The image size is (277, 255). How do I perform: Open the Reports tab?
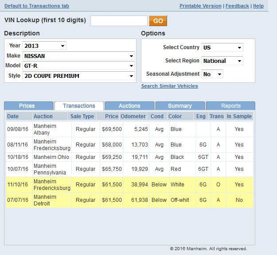[x=231, y=106]
